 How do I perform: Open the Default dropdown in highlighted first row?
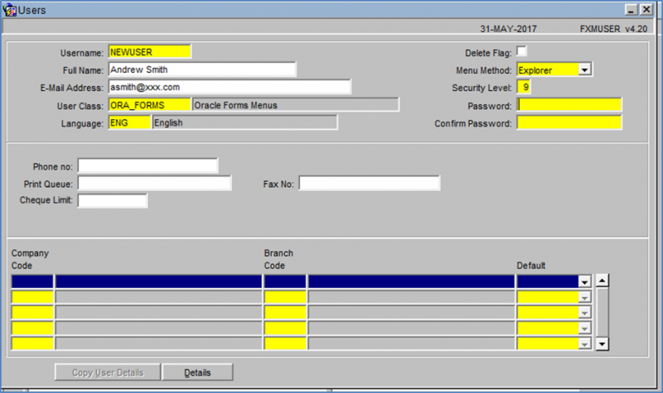(584, 281)
